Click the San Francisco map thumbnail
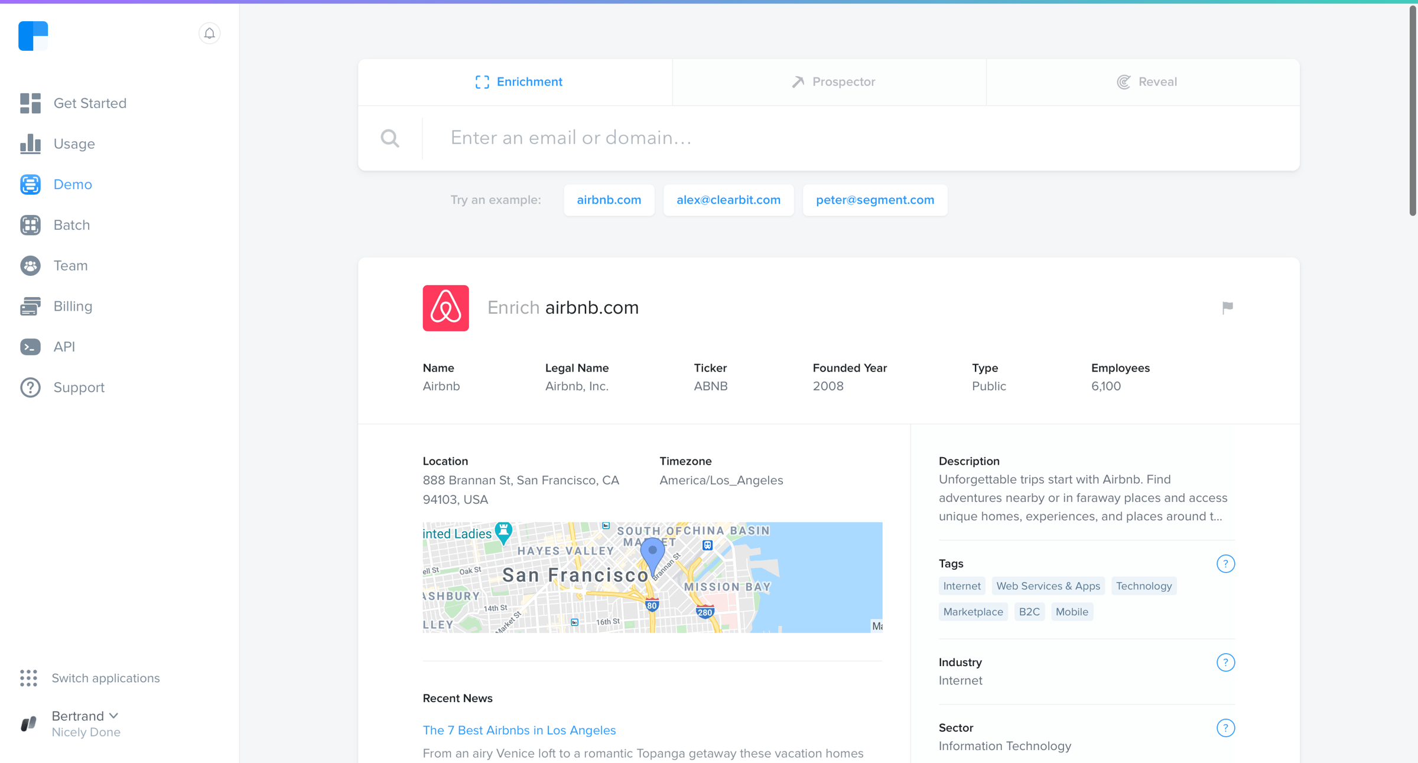This screenshot has height=763, width=1418. tap(652, 577)
